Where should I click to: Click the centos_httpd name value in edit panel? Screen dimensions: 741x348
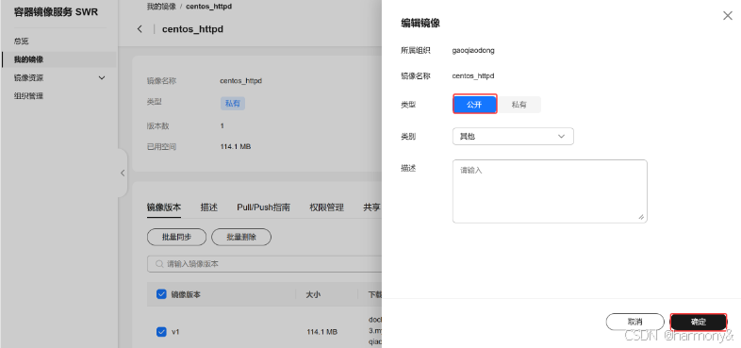(x=473, y=75)
